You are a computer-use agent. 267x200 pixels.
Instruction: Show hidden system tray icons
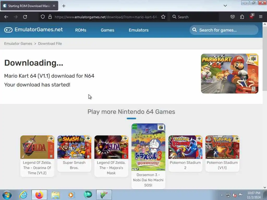tap(222, 195)
